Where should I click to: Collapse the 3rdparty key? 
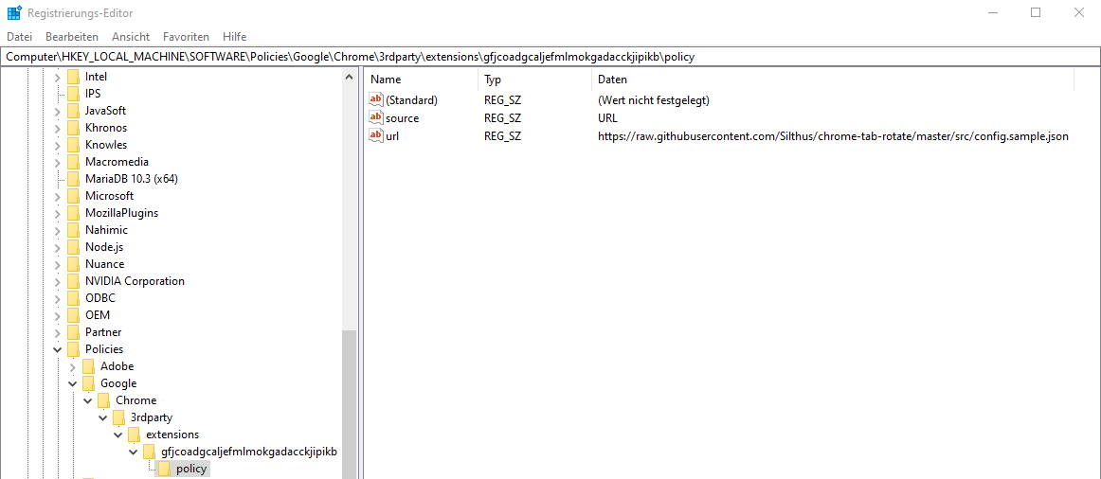click(102, 417)
